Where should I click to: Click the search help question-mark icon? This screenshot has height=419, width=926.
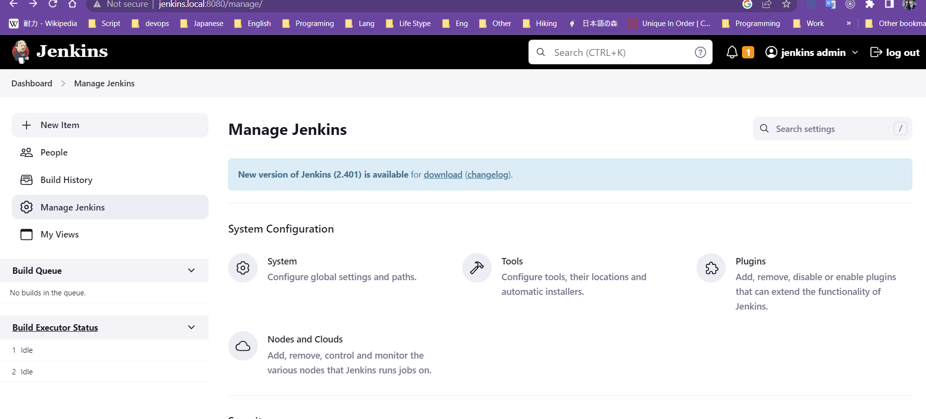[x=700, y=52]
